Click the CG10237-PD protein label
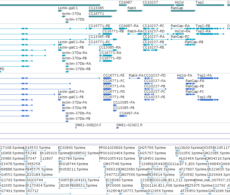 pyautogui.click(x=155, y=76)
